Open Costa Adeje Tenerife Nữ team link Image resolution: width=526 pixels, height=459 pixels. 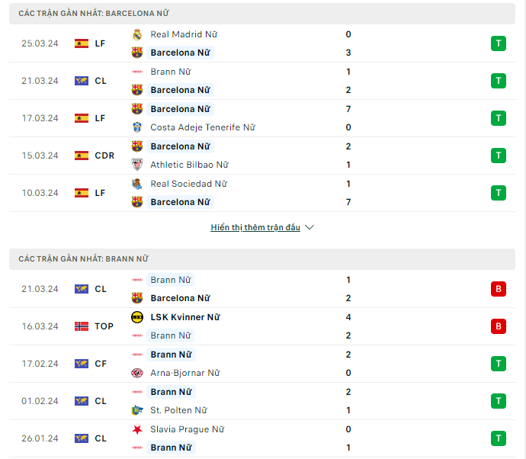(x=203, y=127)
